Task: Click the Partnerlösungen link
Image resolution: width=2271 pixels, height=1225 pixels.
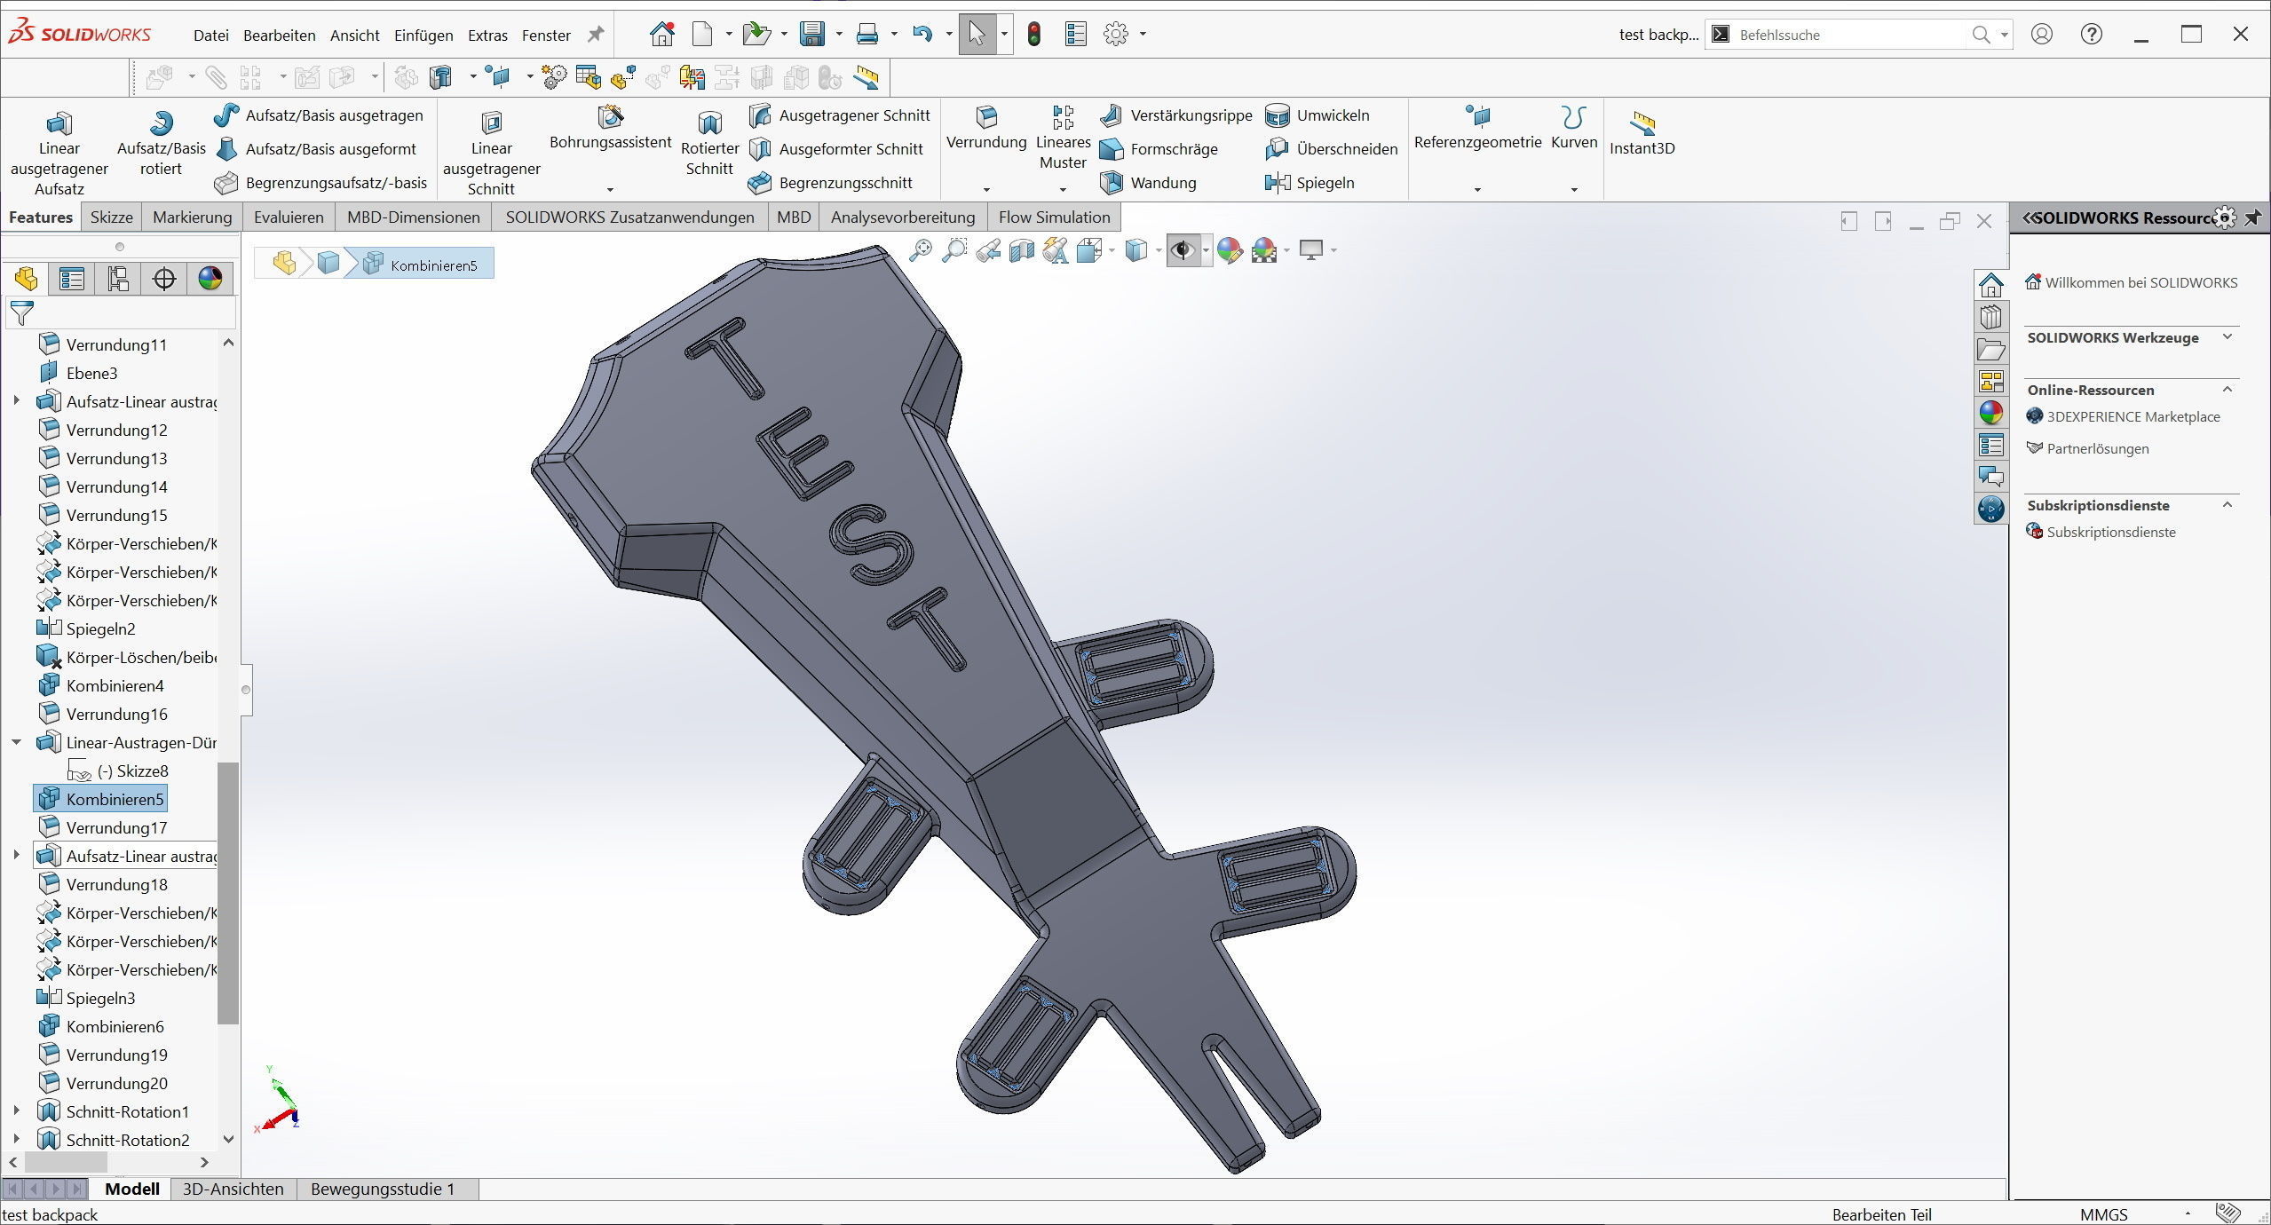Action: [x=2097, y=448]
